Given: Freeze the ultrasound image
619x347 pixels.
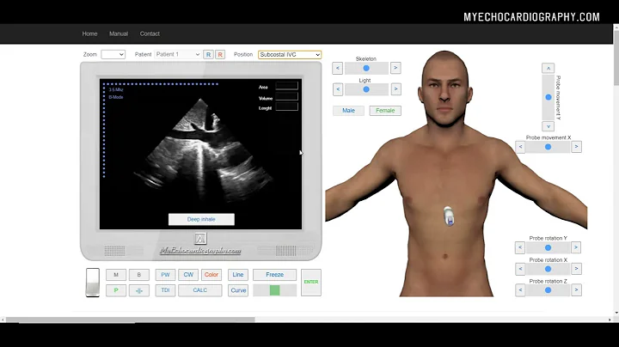Looking at the screenshot, I should [275, 275].
